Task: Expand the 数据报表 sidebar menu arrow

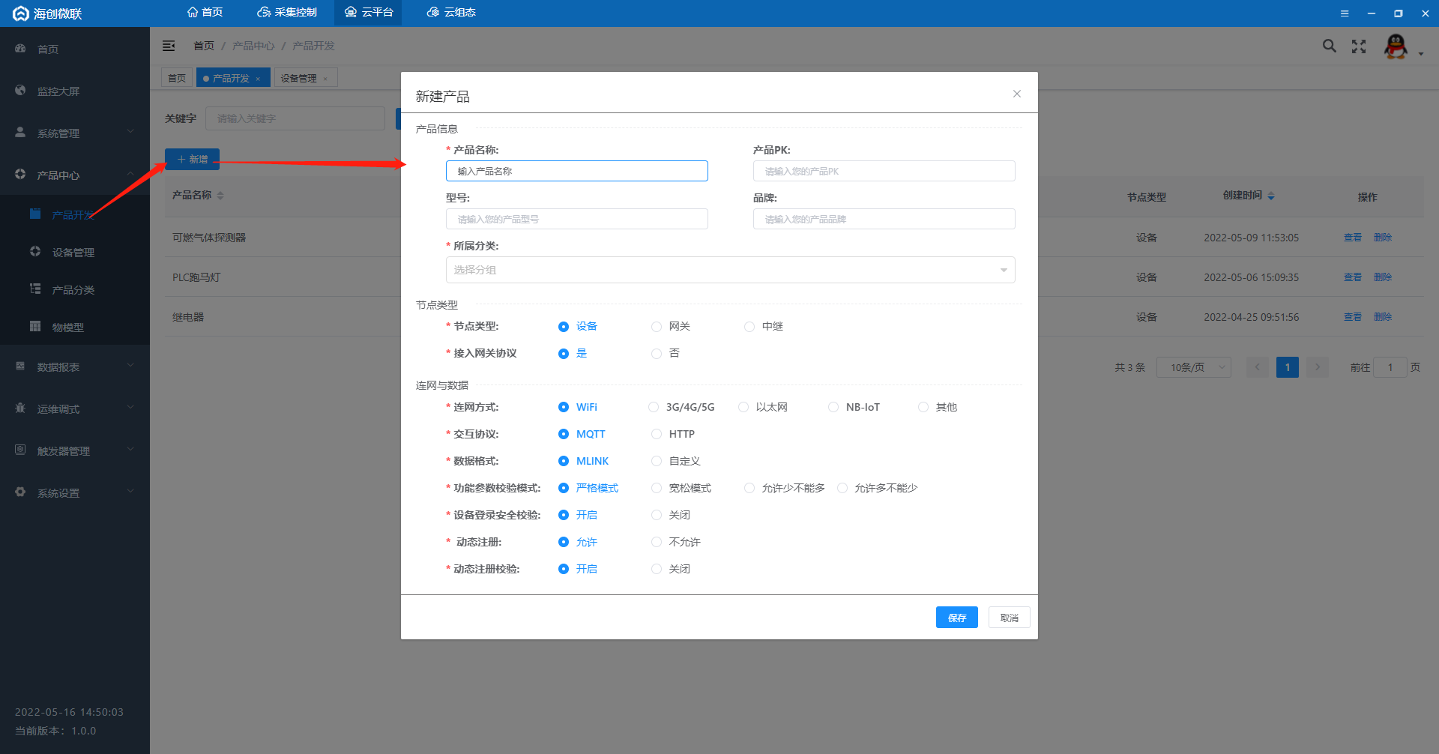Action: pyautogui.click(x=130, y=366)
